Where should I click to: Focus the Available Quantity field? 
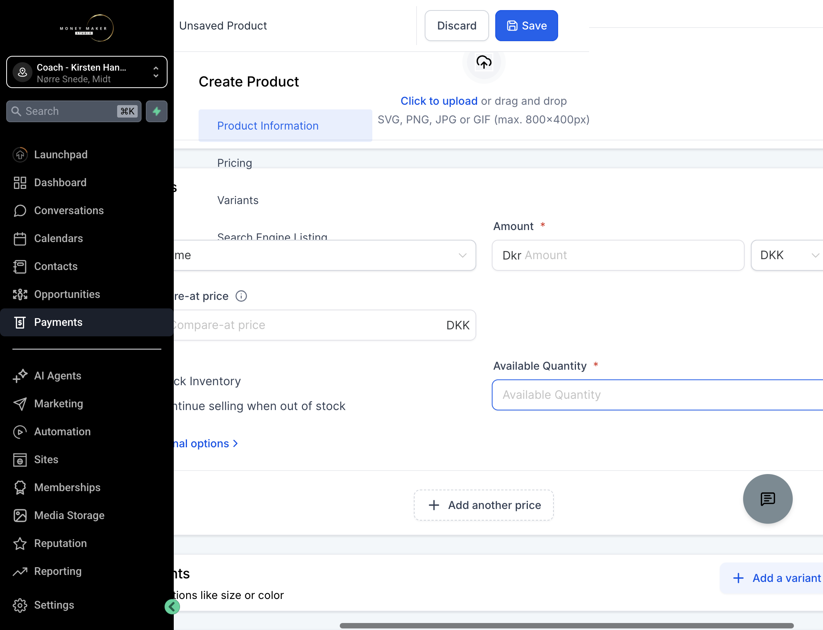[x=658, y=395]
